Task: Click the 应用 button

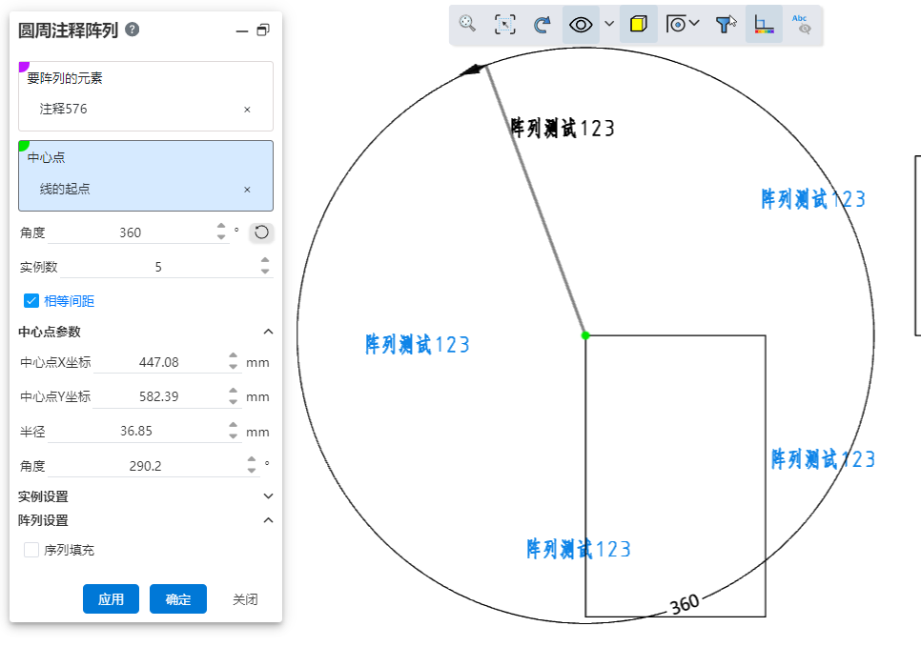Action: 111,599
